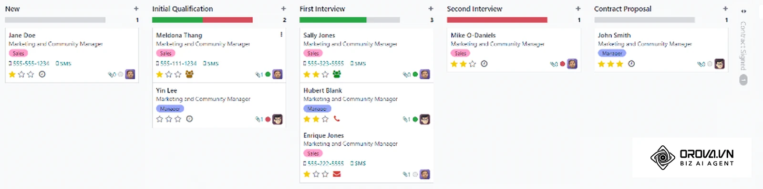Open the John Smith applicant card

click(661, 50)
